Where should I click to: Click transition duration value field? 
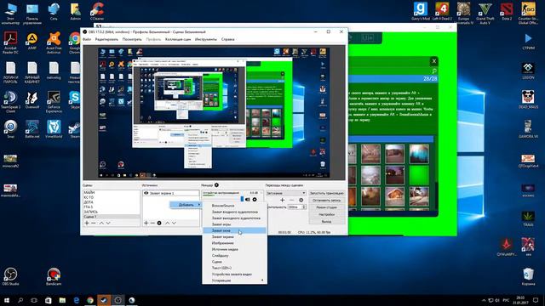click(295, 207)
